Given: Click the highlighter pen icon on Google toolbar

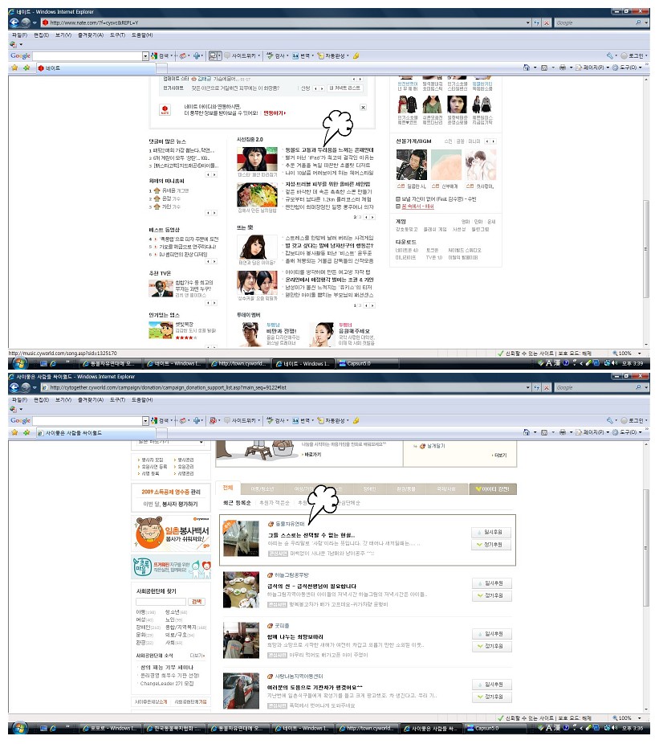Looking at the screenshot, I should click(355, 419).
